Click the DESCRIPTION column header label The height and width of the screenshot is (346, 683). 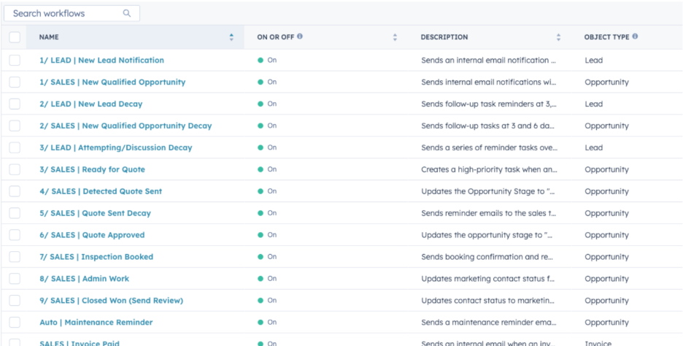(x=444, y=37)
